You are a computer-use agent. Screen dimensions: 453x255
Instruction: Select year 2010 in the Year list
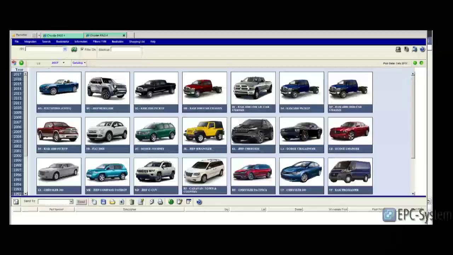pos(17,108)
